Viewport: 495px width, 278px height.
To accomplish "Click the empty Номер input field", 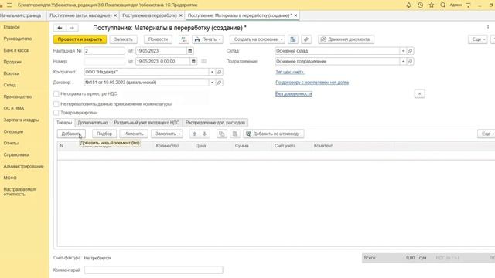I will (x=104, y=62).
